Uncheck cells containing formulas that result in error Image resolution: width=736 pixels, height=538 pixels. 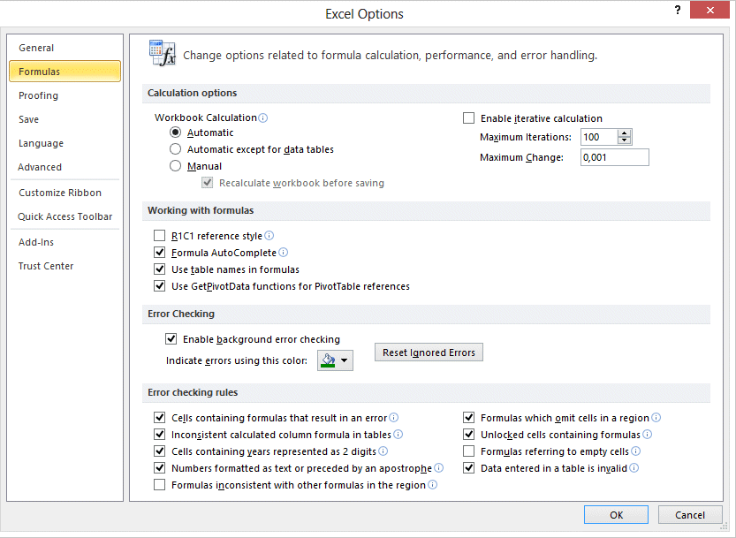[160, 418]
